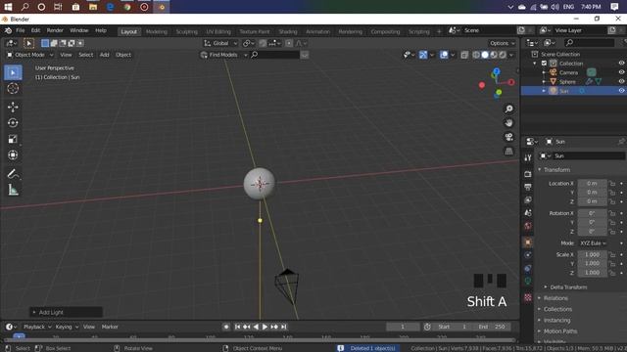Open the Chrome taskbar icon
The width and height of the screenshot is (627, 352).
[x=127, y=7]
